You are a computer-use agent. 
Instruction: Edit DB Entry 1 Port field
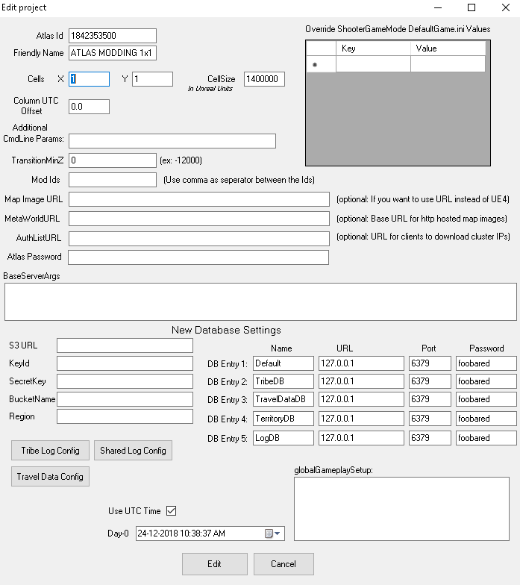430,363
